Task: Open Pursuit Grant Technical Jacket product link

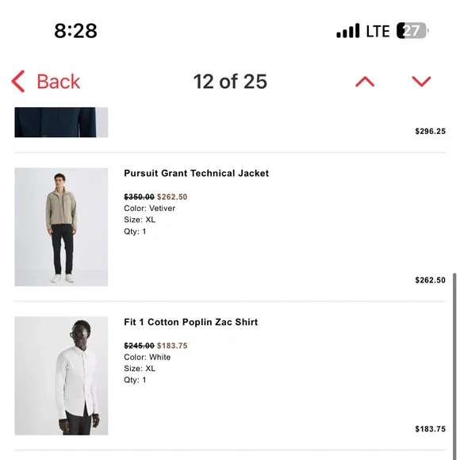Action: click(196, 173)
